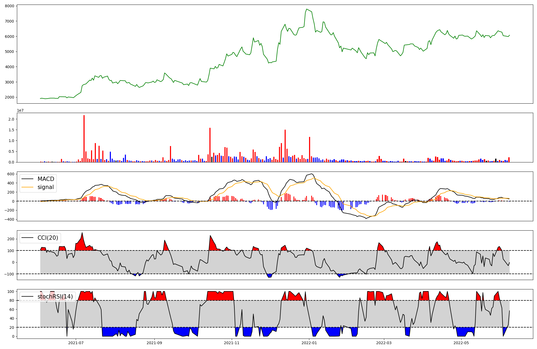
Task: Select the orange signal line legend swatch
Action: tap(27, 187)
